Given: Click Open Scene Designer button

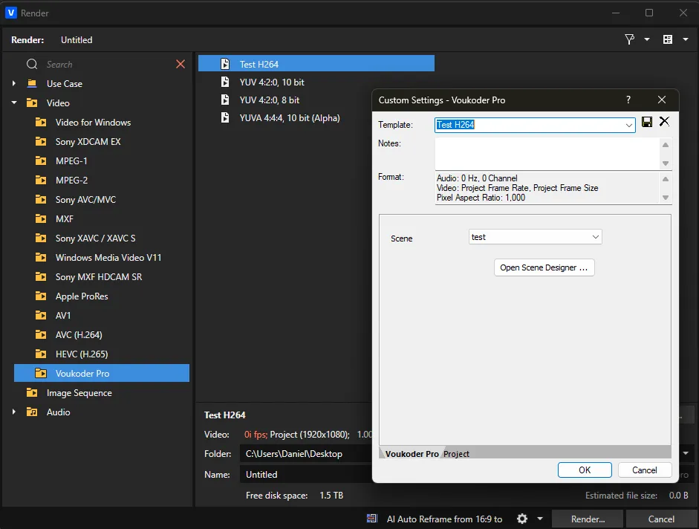Looking at the screenshot, I should click(x=544, y=267).
